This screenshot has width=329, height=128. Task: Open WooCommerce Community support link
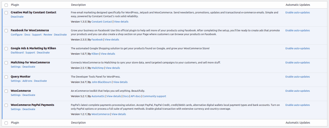point(154,96)
